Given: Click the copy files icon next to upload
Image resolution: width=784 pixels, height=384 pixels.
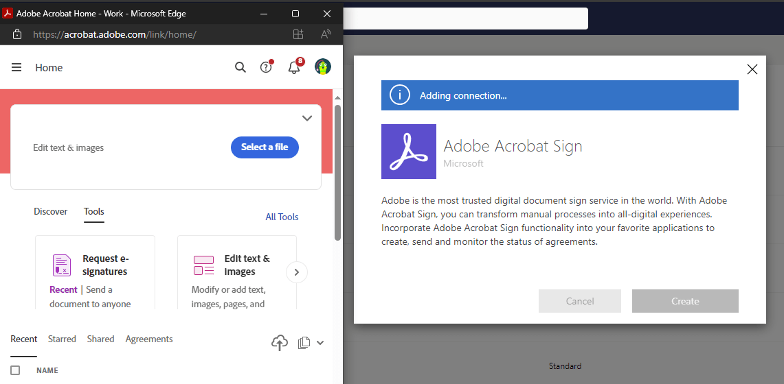Looking at the screenshot, I should coord(304,343).
